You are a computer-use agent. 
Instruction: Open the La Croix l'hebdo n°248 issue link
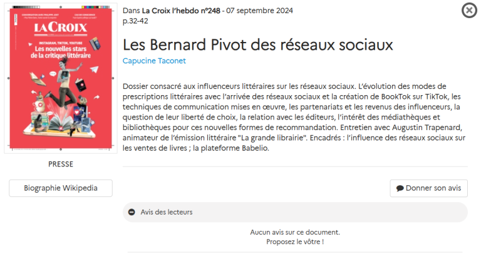[x=181, y=11]
